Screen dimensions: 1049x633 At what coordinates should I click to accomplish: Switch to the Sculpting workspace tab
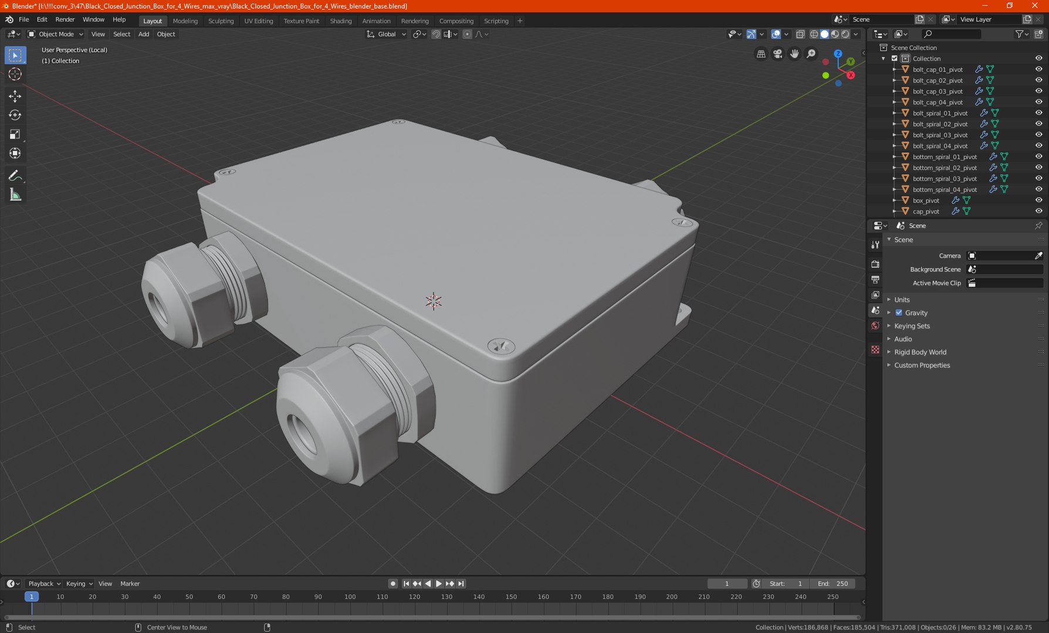click(221, 21)
